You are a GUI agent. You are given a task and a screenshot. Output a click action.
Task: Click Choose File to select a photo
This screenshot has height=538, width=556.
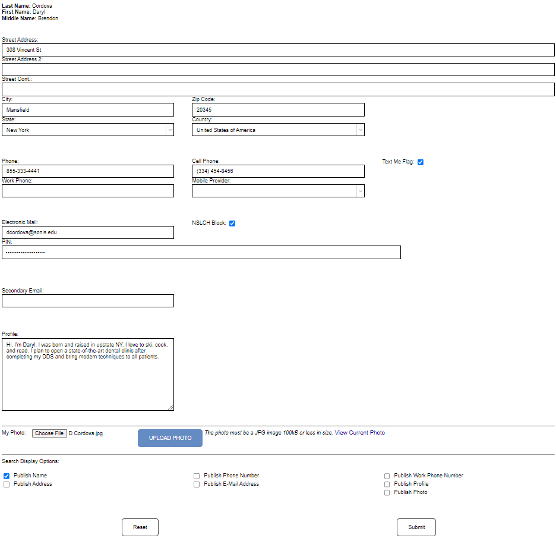(x=50, y=433)
